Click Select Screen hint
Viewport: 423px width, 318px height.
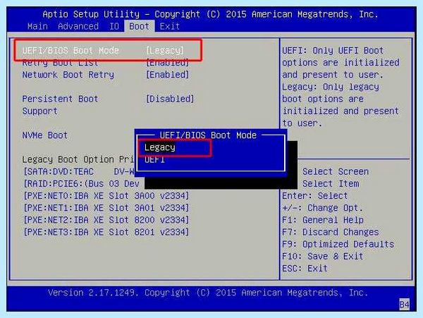[x=336, y=171]
